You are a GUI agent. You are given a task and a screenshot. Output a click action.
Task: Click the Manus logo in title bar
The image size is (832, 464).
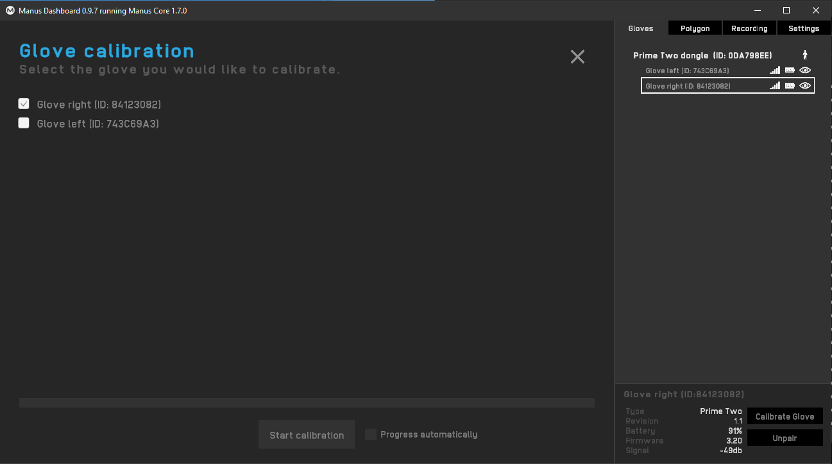(x=10, y=10)
